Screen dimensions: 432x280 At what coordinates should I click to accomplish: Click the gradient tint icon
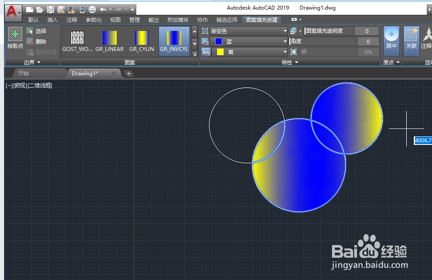pos(294,52)
